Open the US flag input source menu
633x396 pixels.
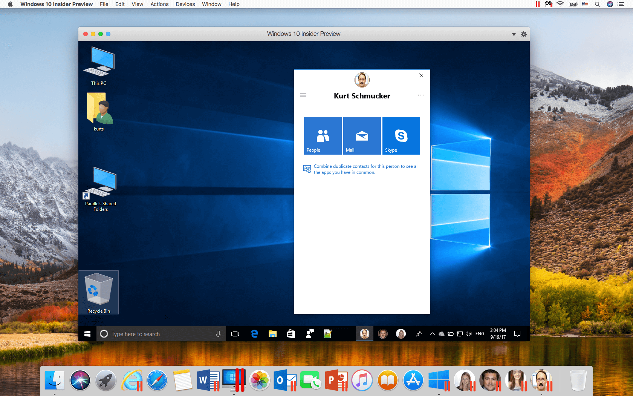click(x=585, y=4)
